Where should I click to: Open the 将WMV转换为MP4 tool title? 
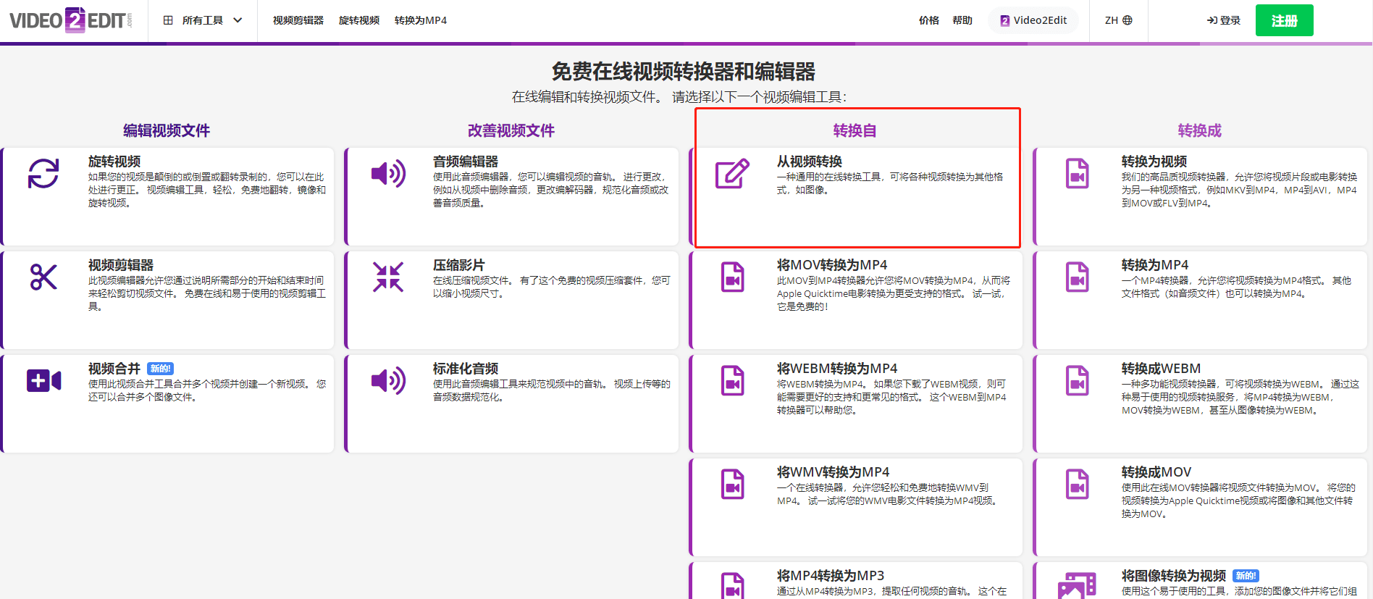pos(834,472)
